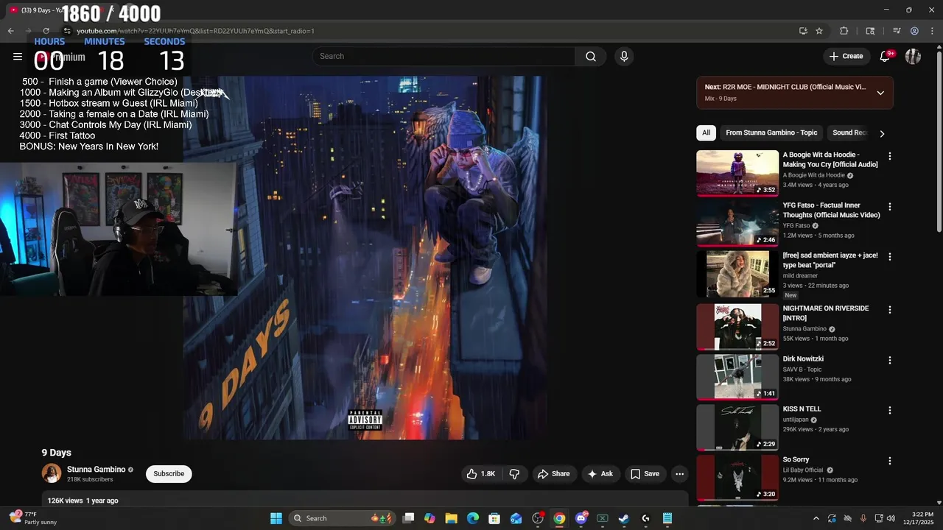943x530 pixels.
Task: Subscribe to Stunna Gambino
Action: tap(169, 474)
